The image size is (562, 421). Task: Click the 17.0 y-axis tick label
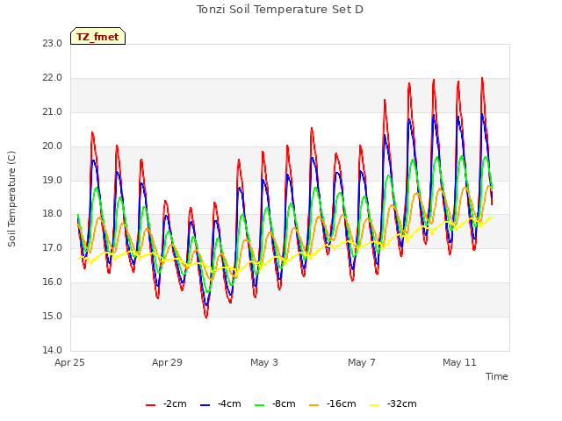tap(53, 247)
